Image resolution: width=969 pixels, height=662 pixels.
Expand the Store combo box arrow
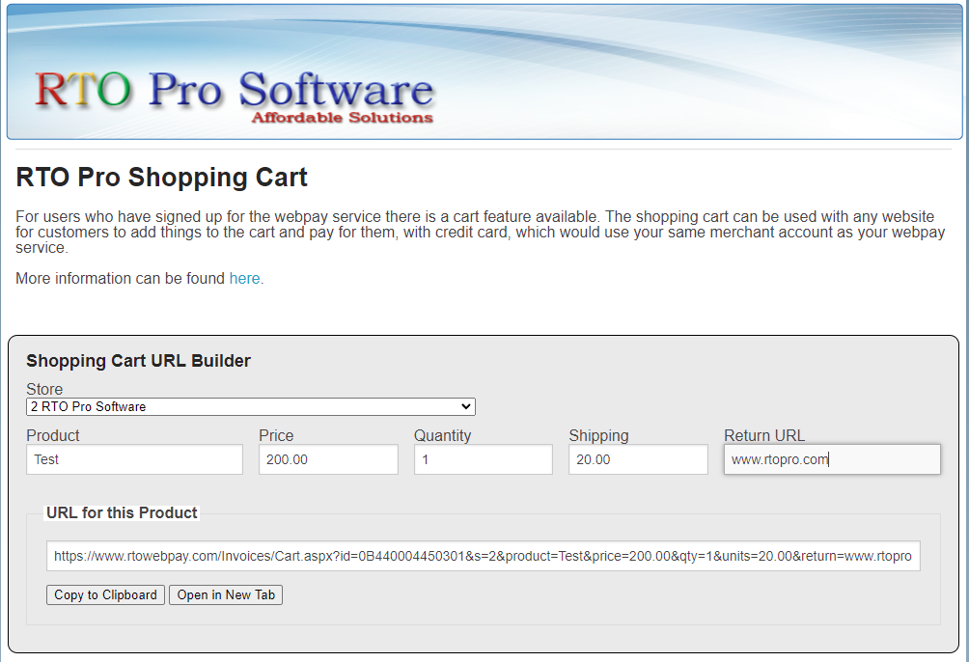(467, 406)
